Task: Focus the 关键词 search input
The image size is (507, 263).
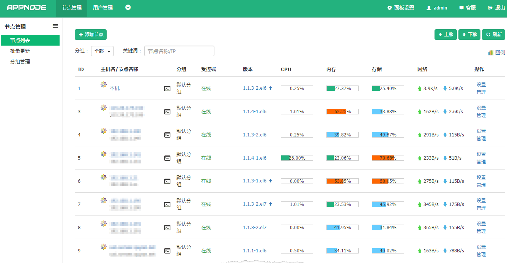Action: coord(179,51)
